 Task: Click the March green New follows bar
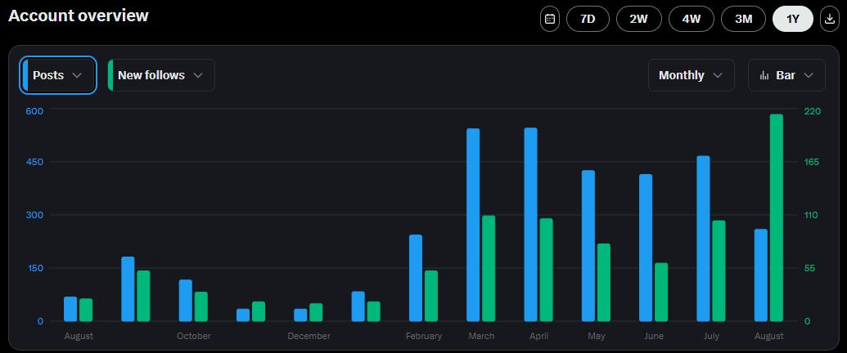489,268
